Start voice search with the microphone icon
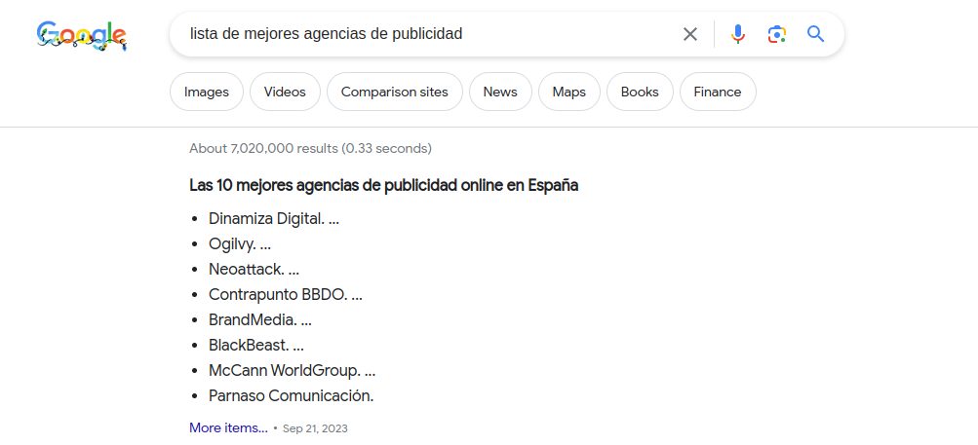The height and width of the screenshot is (445, 978). click(x=738, y=34)
